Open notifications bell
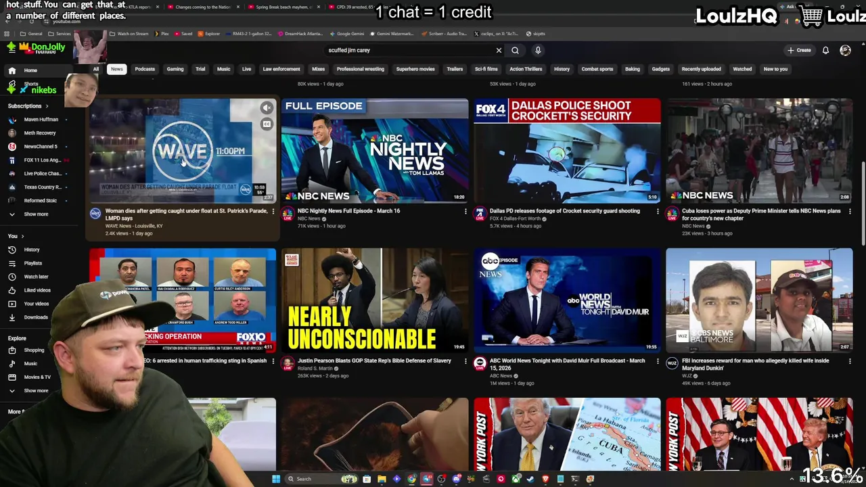 point(825,50)
